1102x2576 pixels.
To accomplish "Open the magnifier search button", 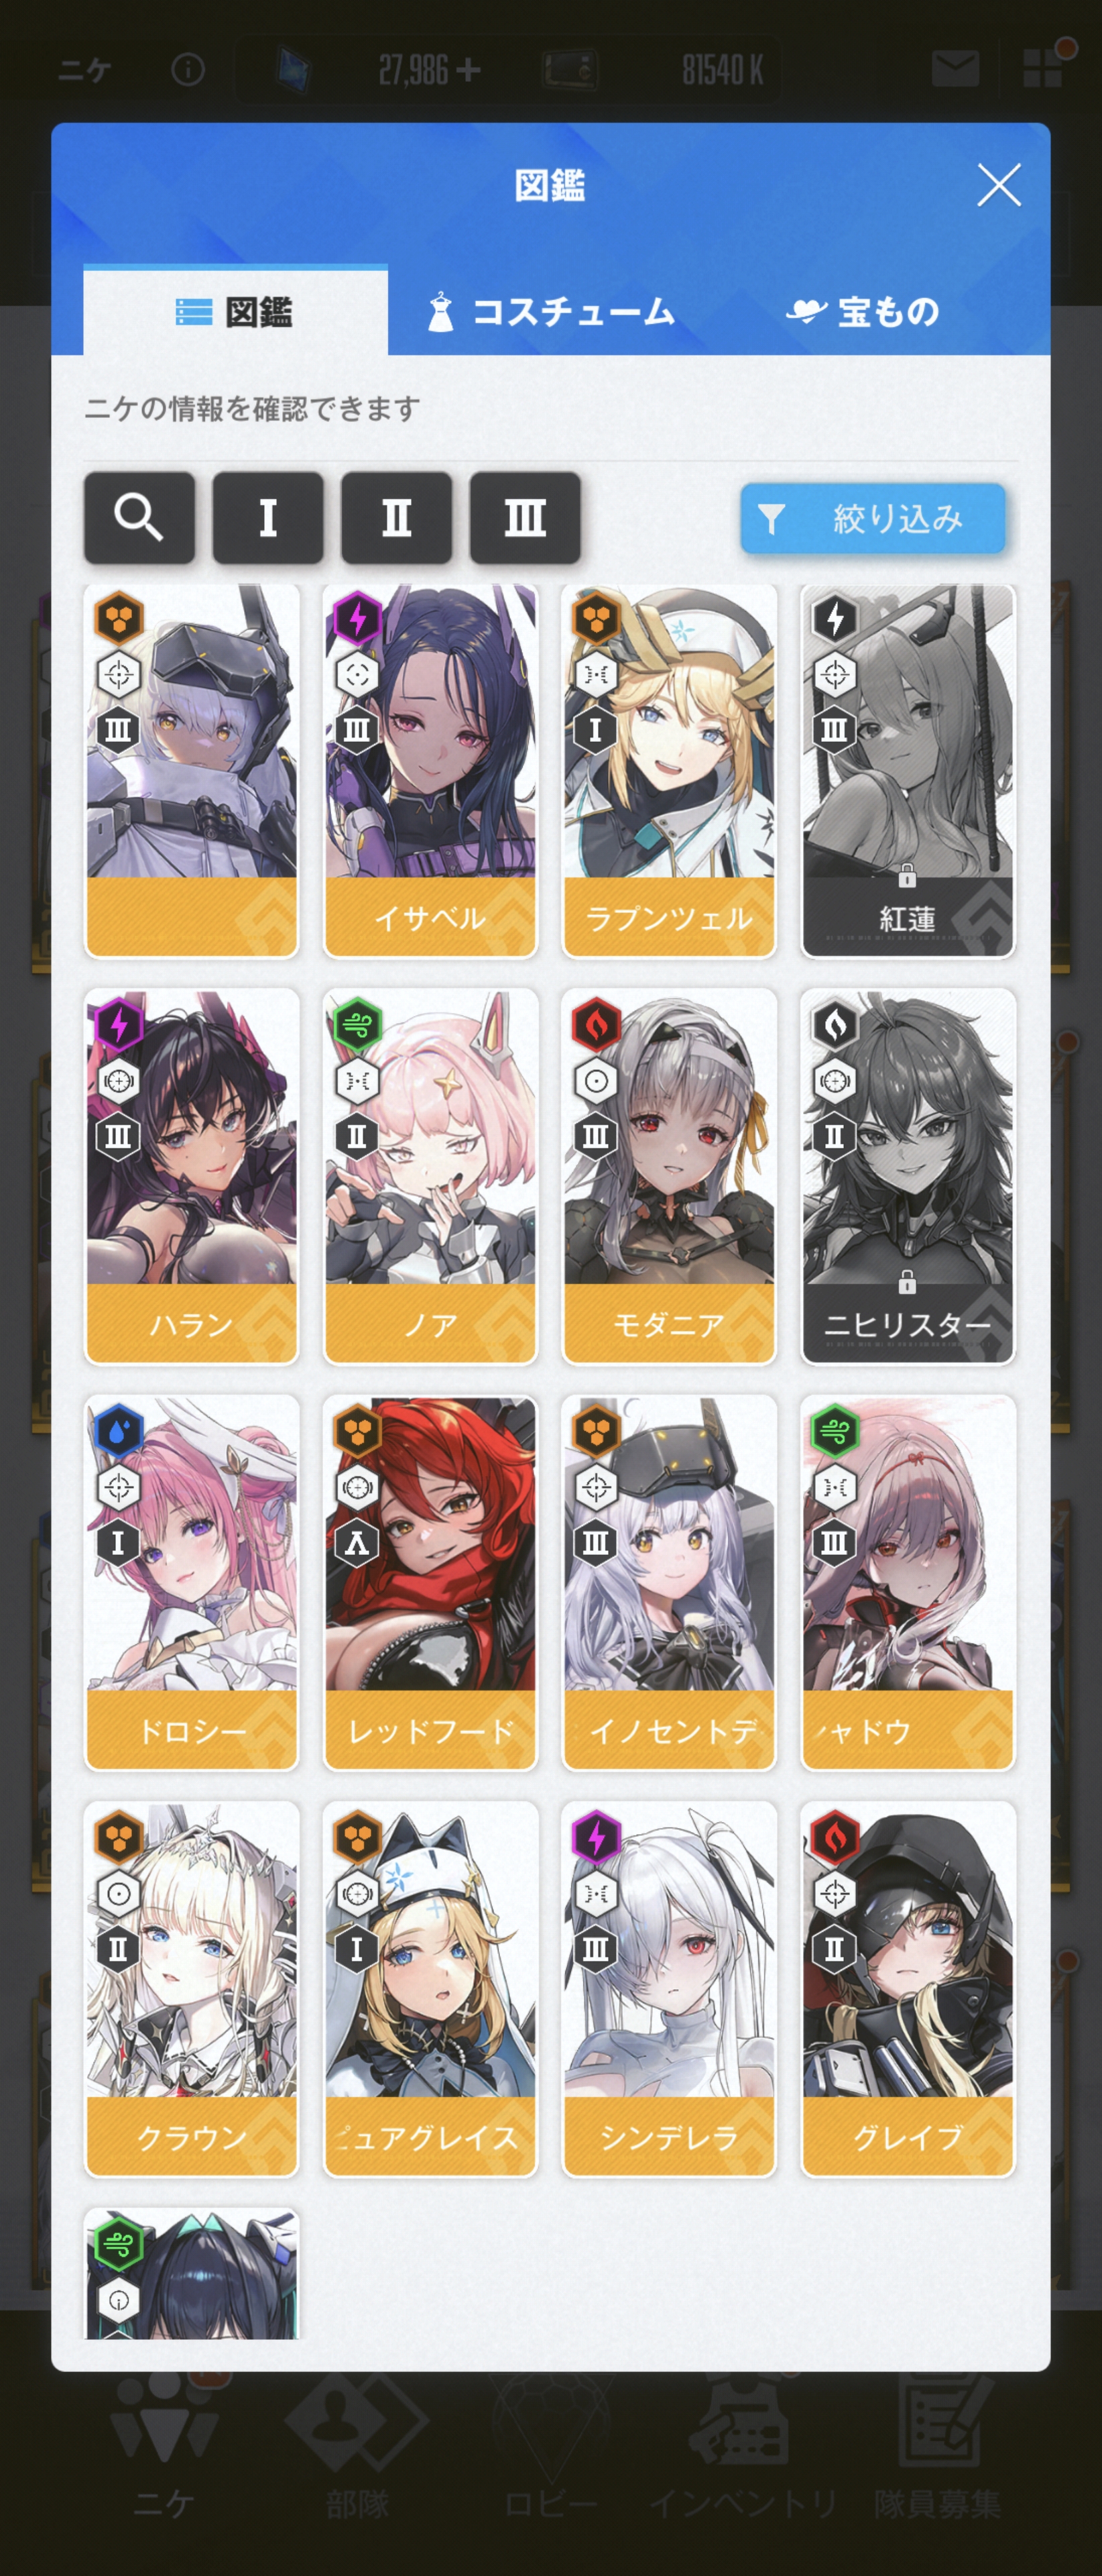I will click(x=139, y=517).
